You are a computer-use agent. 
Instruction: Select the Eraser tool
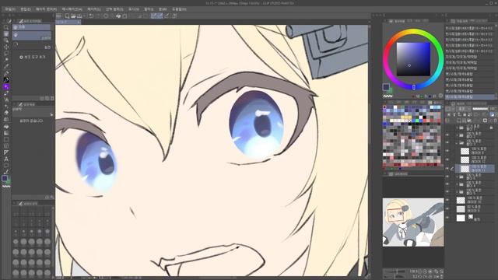6,113
